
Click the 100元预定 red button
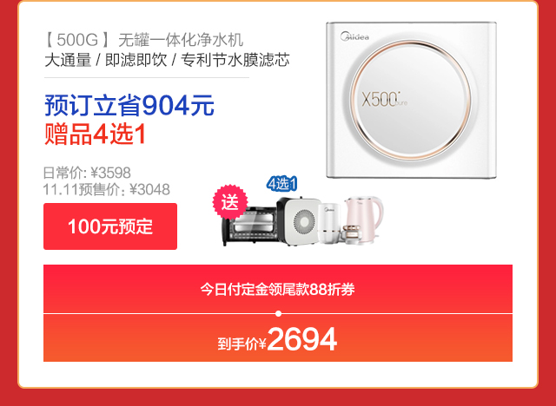[110, 226]
